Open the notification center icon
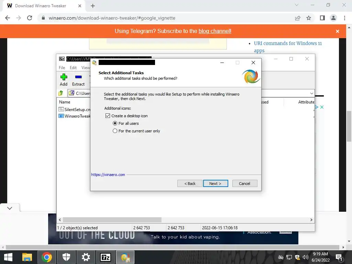This screenshot has width=352, height=264. click(x=339, y=257)
